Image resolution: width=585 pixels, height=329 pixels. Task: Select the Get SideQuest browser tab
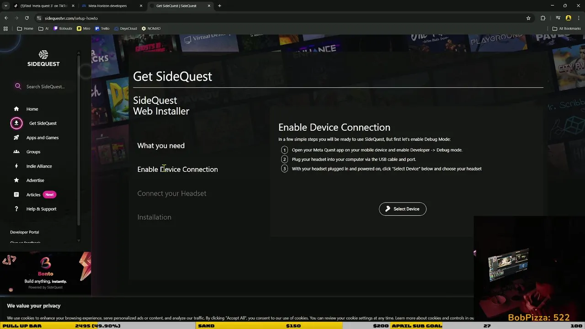pos(176,6)
